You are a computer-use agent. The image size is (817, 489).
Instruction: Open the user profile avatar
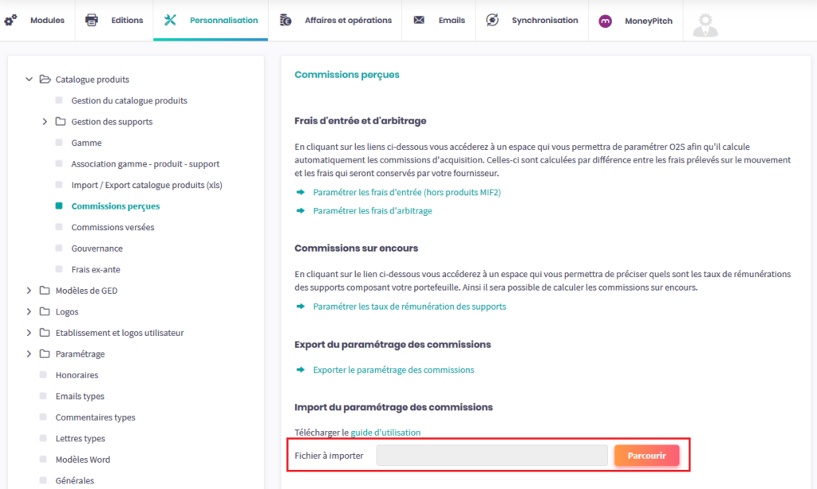point(705,24)
